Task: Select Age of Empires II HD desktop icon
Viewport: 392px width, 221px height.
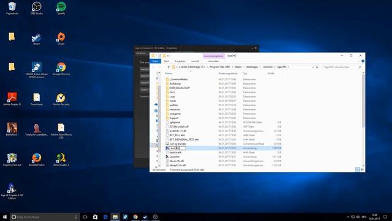Action: pyautogui.click(x=12, y=192)
